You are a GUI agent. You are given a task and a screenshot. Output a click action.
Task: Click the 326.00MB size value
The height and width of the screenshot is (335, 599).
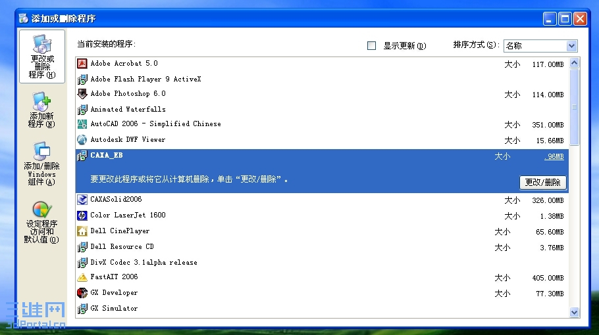click(x=548, y=200)
